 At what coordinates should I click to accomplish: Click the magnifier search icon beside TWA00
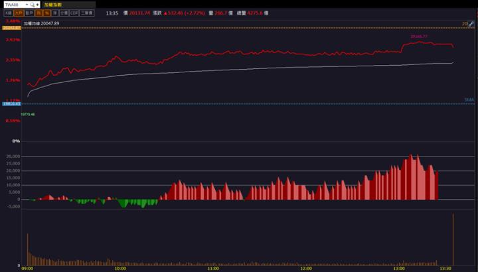(32, 4)
